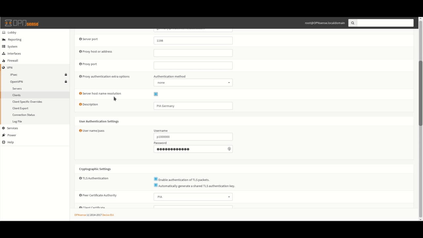Screen dimensions: 423x238
Task: Show help for Peer Certificate Authority
Action: coord(80,195)
